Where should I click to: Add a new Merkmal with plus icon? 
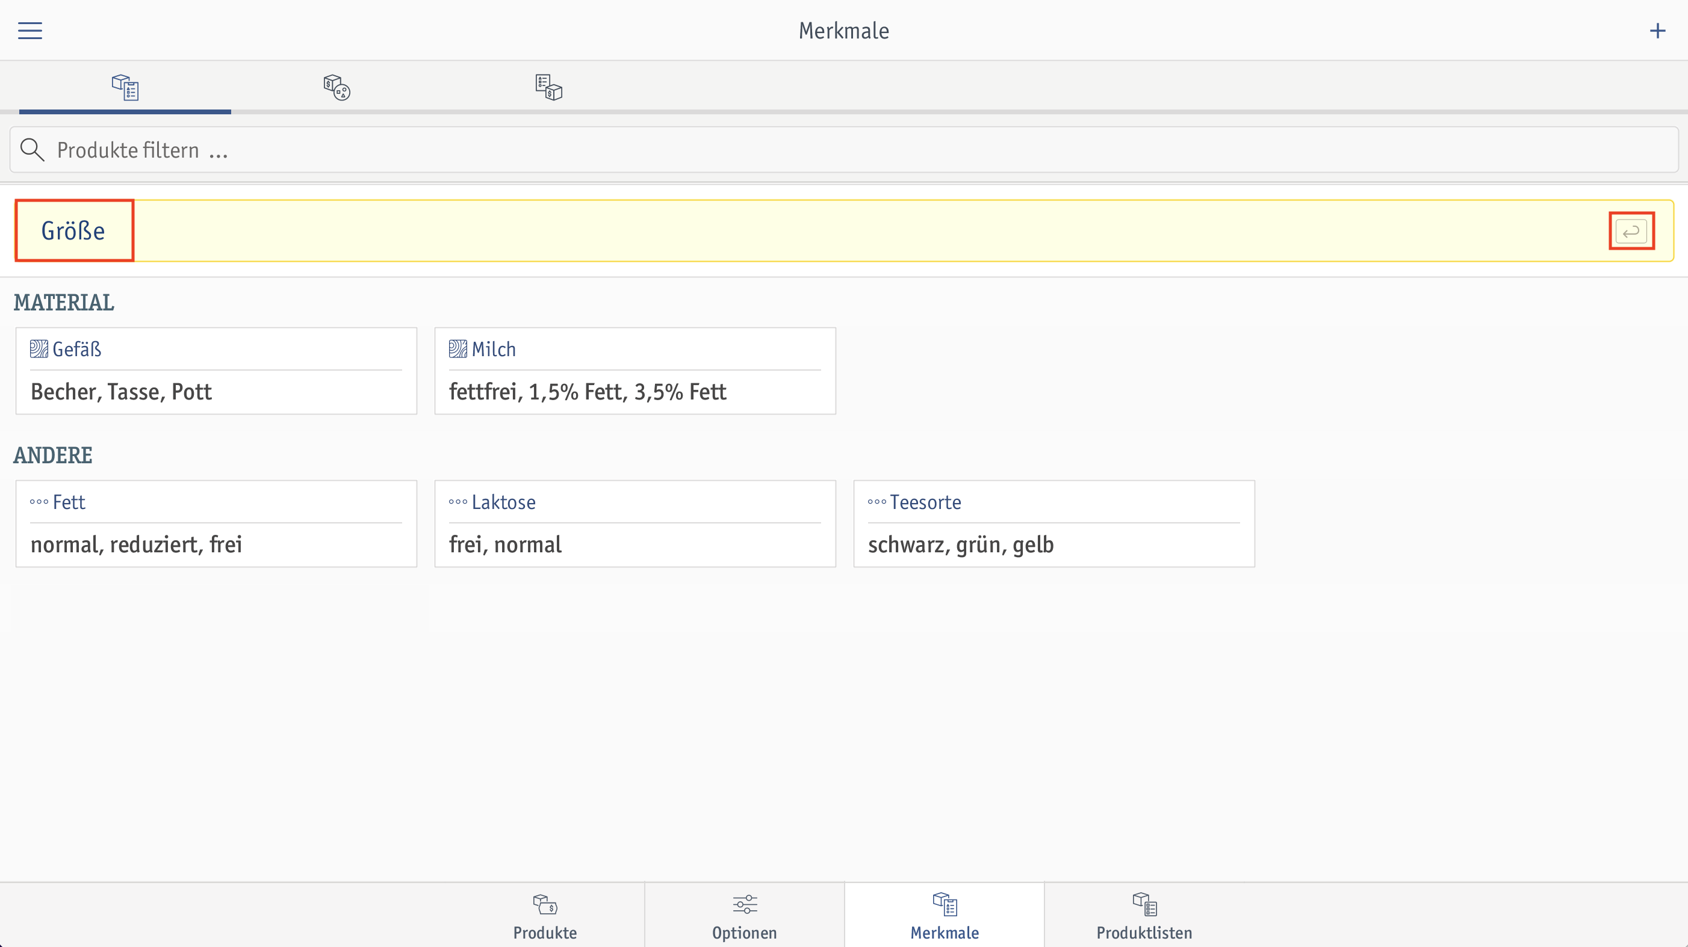(x=1657, y=31)
